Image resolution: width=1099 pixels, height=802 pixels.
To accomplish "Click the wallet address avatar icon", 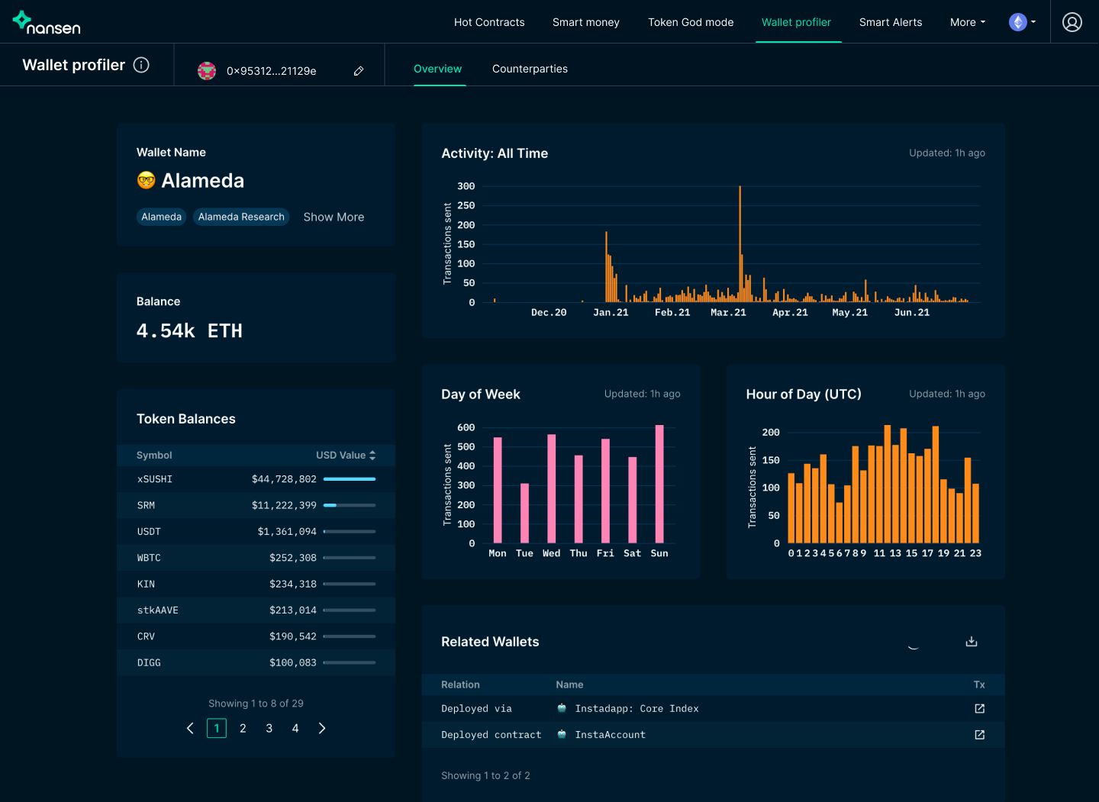I will 207,71.
